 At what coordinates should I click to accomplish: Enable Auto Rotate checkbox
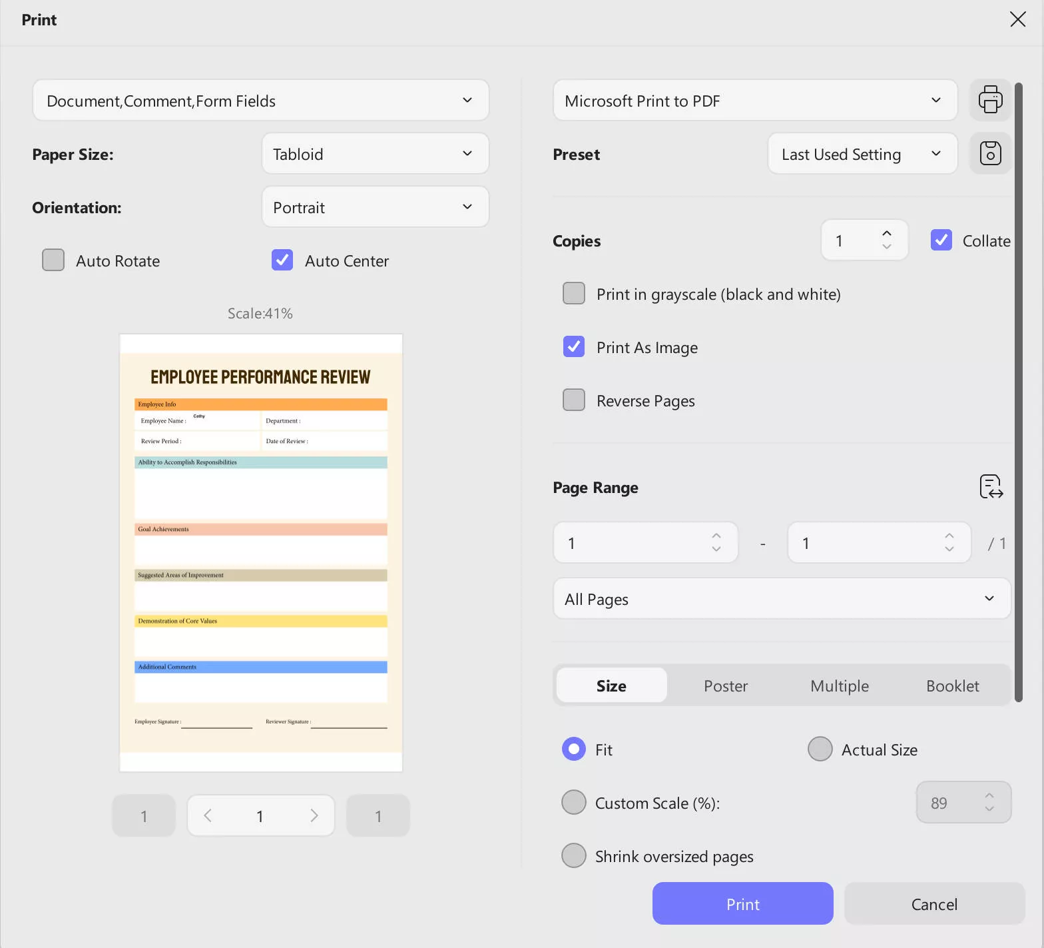point(53,260)
